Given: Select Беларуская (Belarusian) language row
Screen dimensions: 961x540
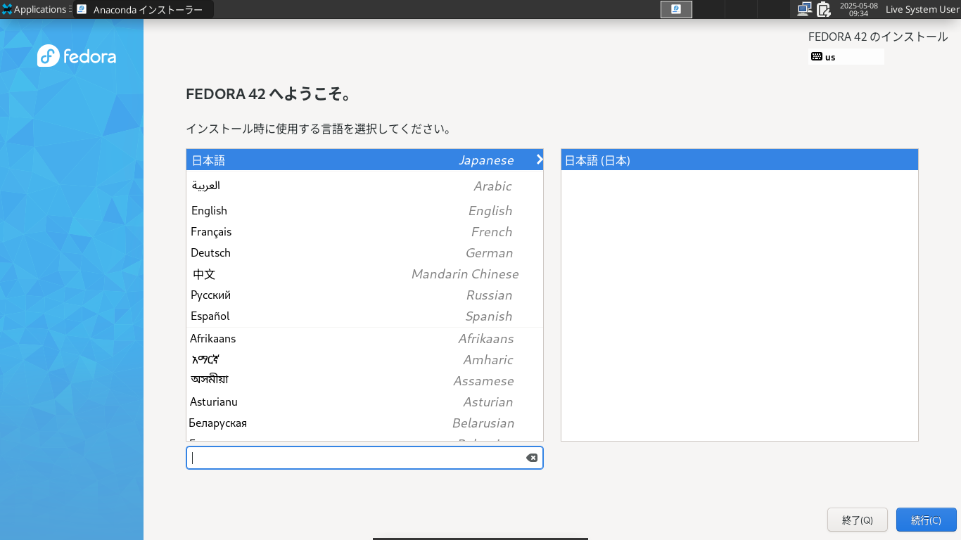Looking at the screenshot, I should (x=364, y=423).
